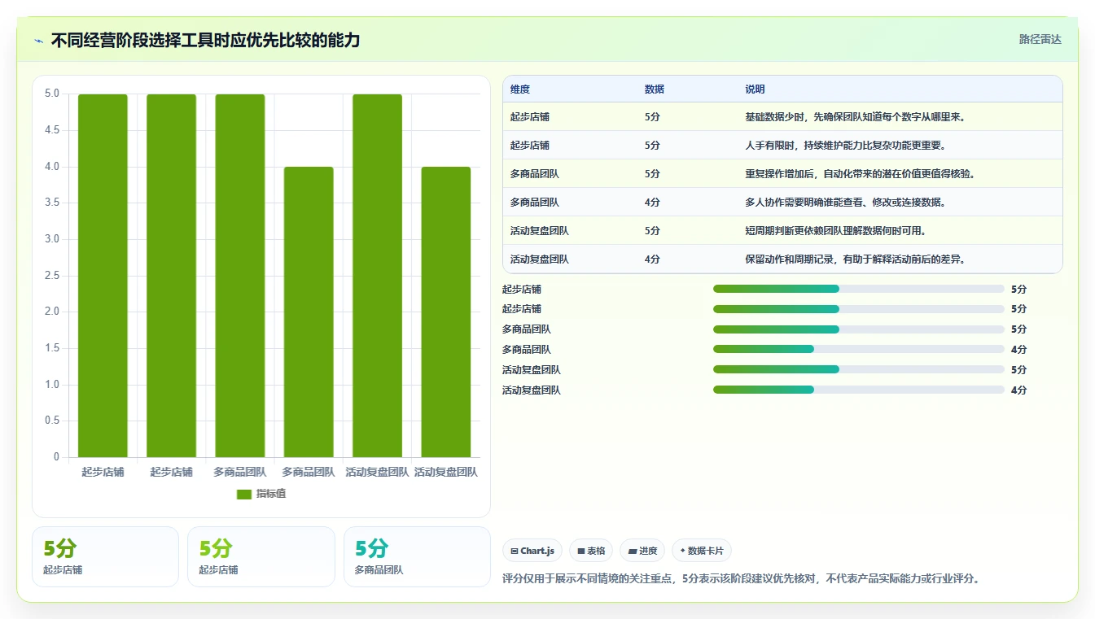This screenshot has height=619, width=1095.
Task: Click the 4.5 tick on the y-axis
Action: point(52,130)
